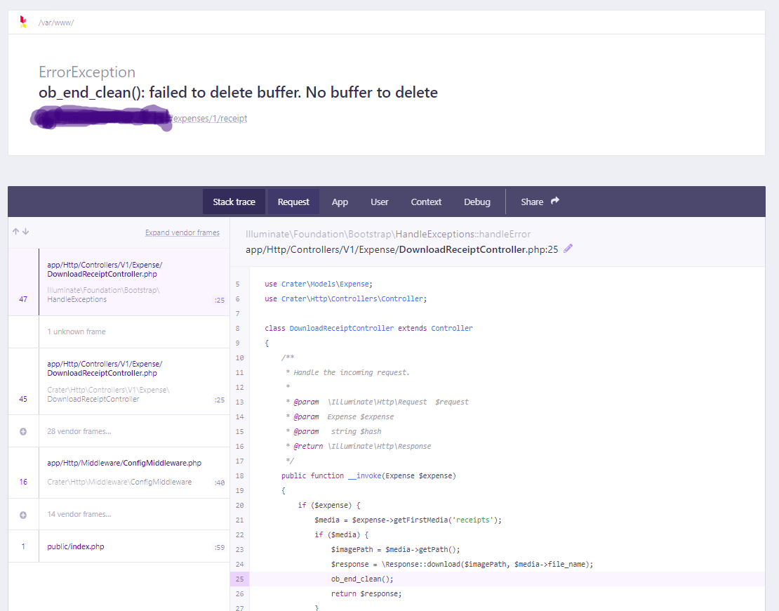This screenshot has width=779, height=611.
Task: Open DownloadReceiptController.php in editor via pencil icon
Action: (568, 249)
